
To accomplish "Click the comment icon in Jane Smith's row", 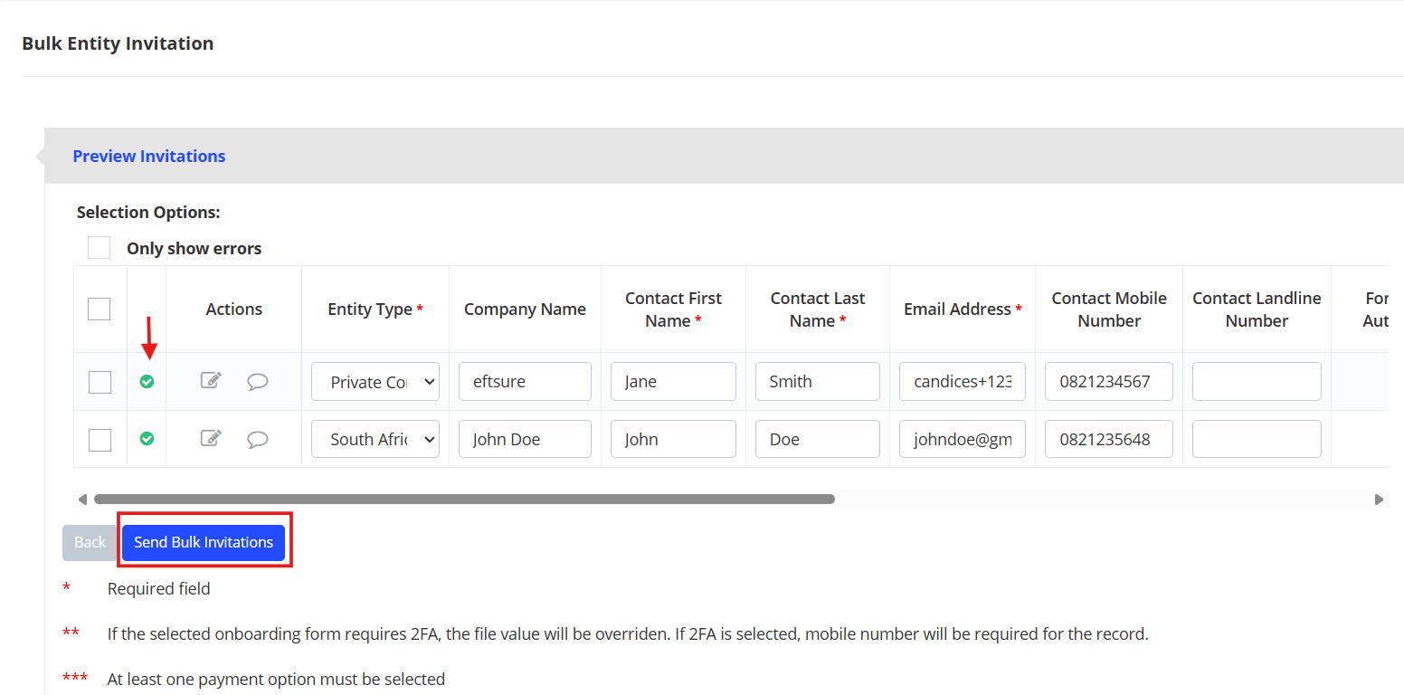I will 258,382.
